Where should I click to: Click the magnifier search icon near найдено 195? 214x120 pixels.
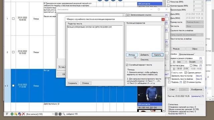click(64, 114)
